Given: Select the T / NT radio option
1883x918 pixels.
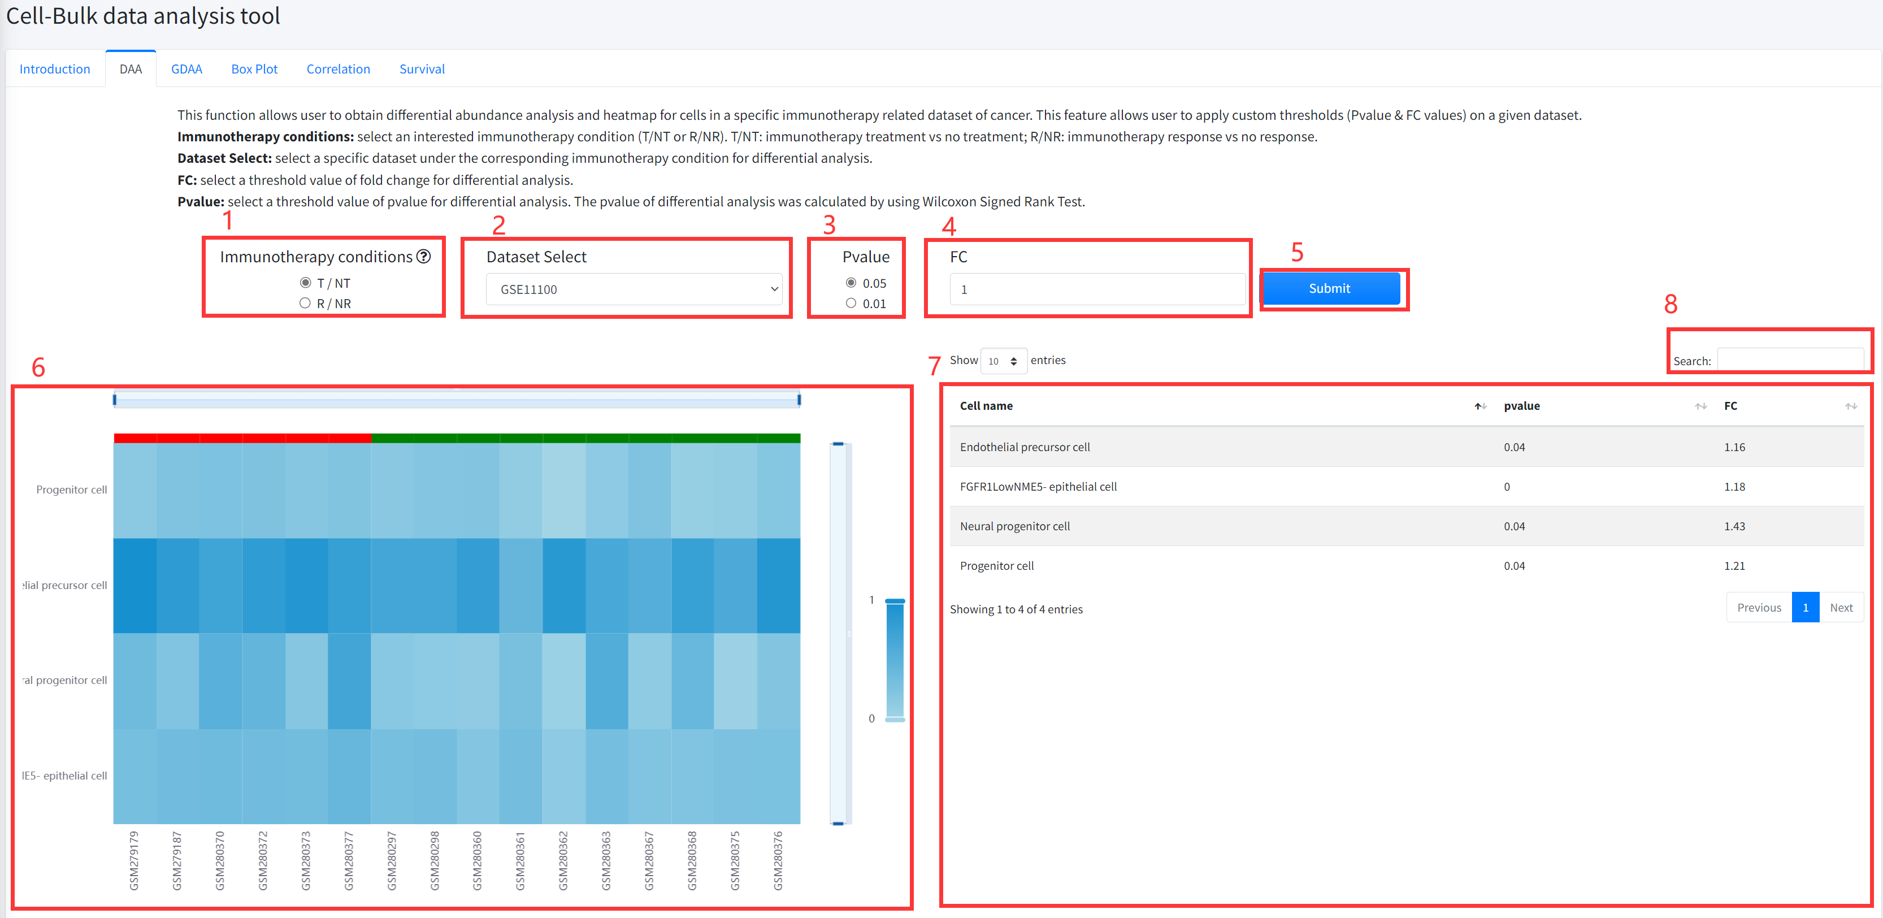Looking at the screenshot, I should click(x=306, y=283).
